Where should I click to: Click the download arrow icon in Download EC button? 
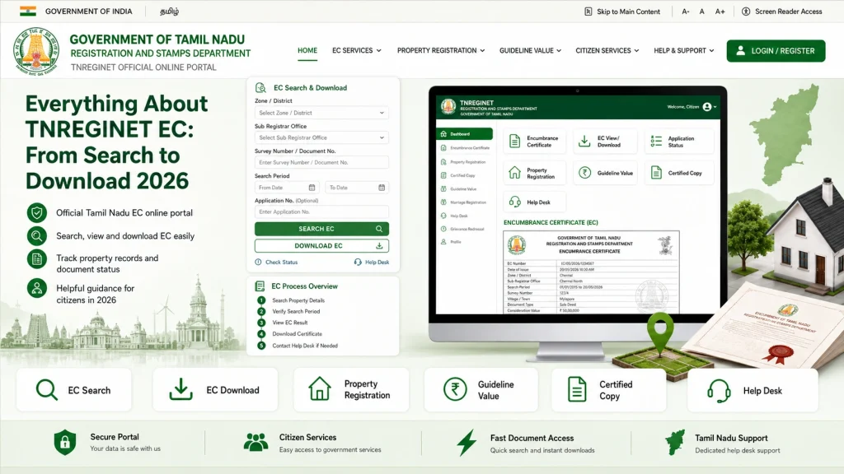(379, 245)
